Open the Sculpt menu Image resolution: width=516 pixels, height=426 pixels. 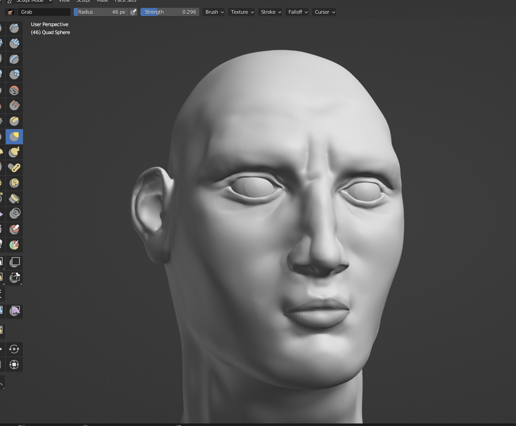tap(83, 1)
